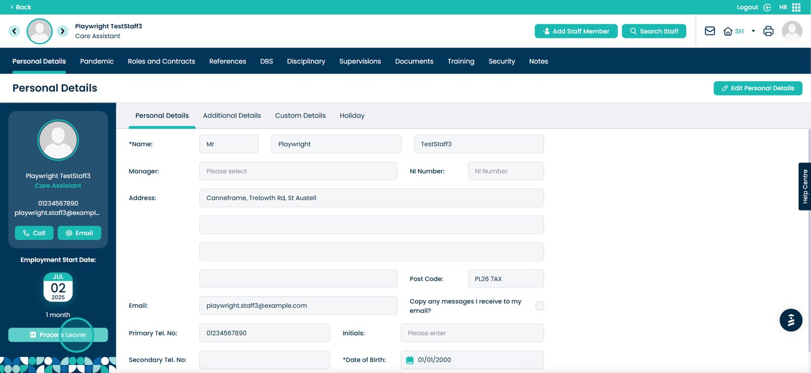Image resolution: width=811 pixels, height=373 pixels.
Task: Open Date of Birth calendar icon
Action: (410, 360)
